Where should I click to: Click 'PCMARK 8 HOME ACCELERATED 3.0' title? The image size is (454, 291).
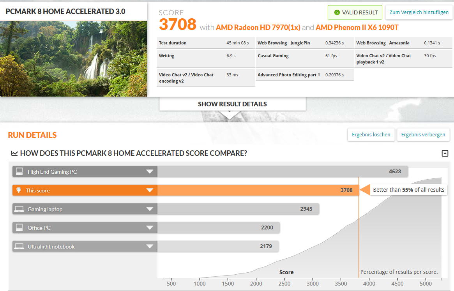65,12
